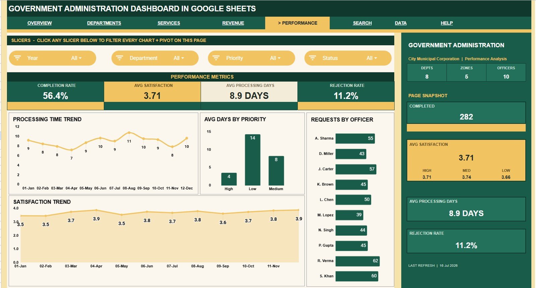Screen dimensions: 536x288
Task: Select the Performance tab
Action: 297,23
